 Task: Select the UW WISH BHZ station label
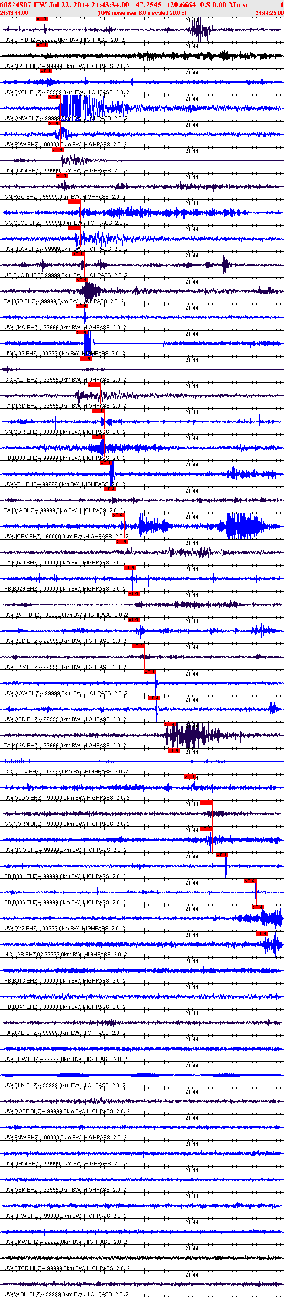point(66,1294)
